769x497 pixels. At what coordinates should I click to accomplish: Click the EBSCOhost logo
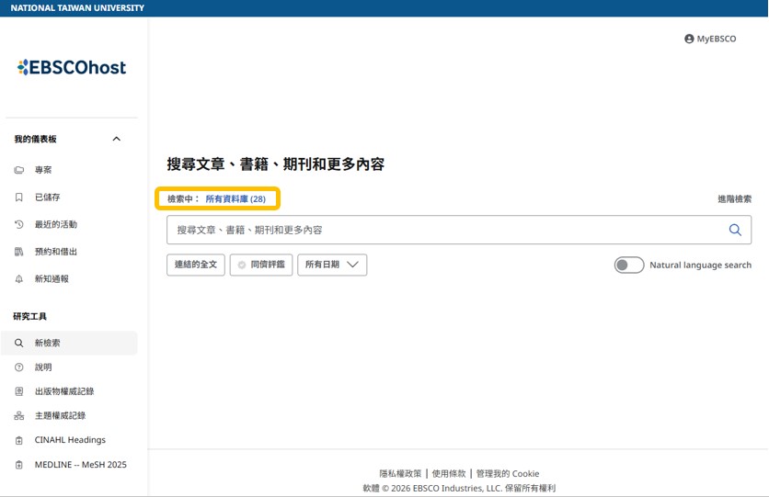click(x=72, y=67)
